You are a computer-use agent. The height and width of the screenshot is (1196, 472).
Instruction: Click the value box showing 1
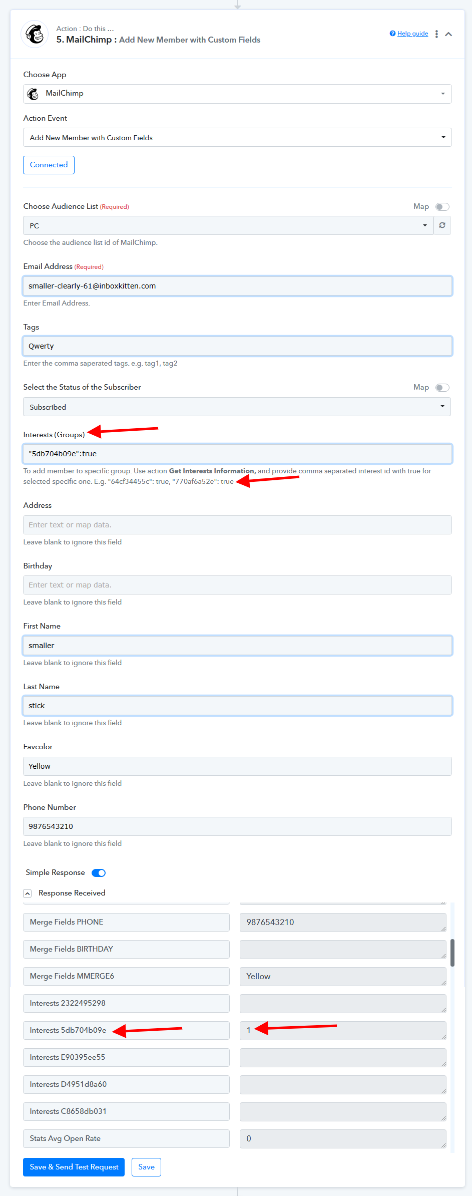(x=343, y=1030)
